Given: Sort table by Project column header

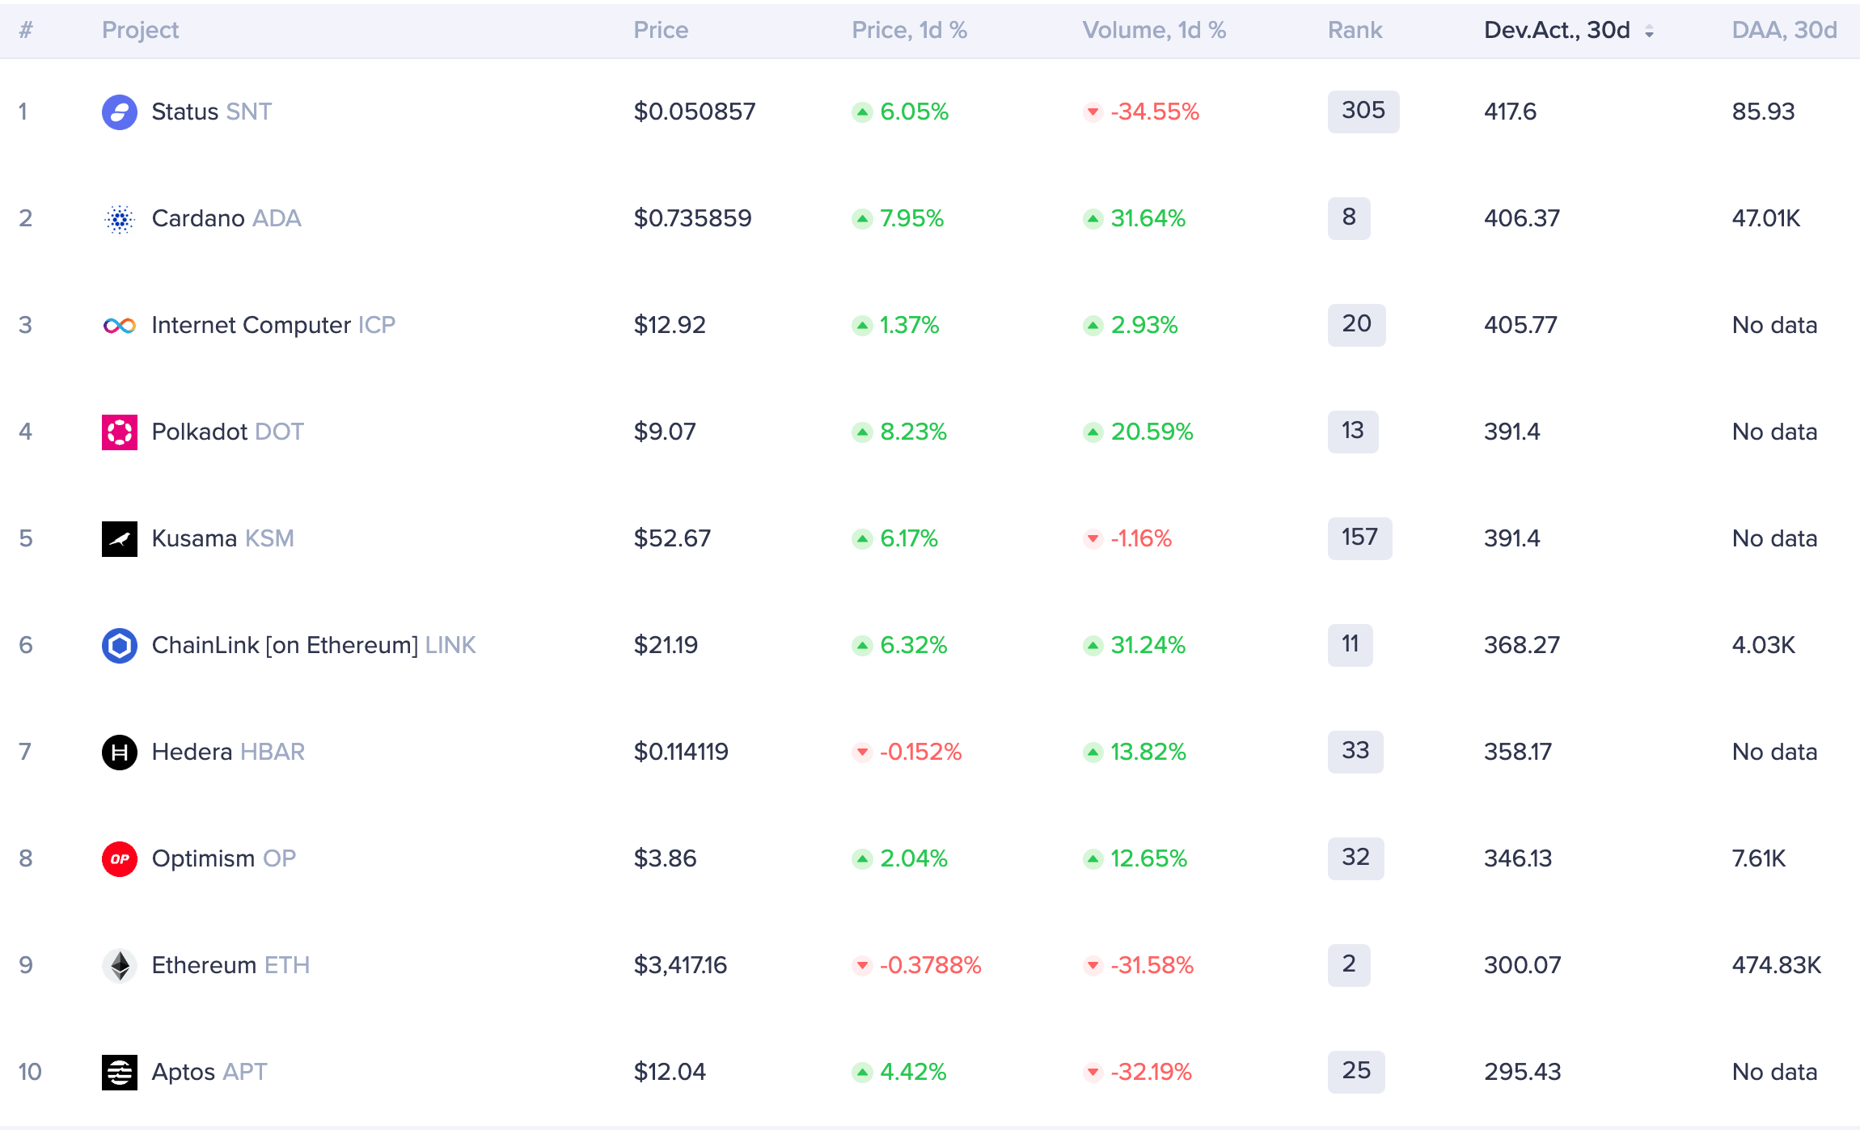Looking at the screenshot, I should [140, 30].
